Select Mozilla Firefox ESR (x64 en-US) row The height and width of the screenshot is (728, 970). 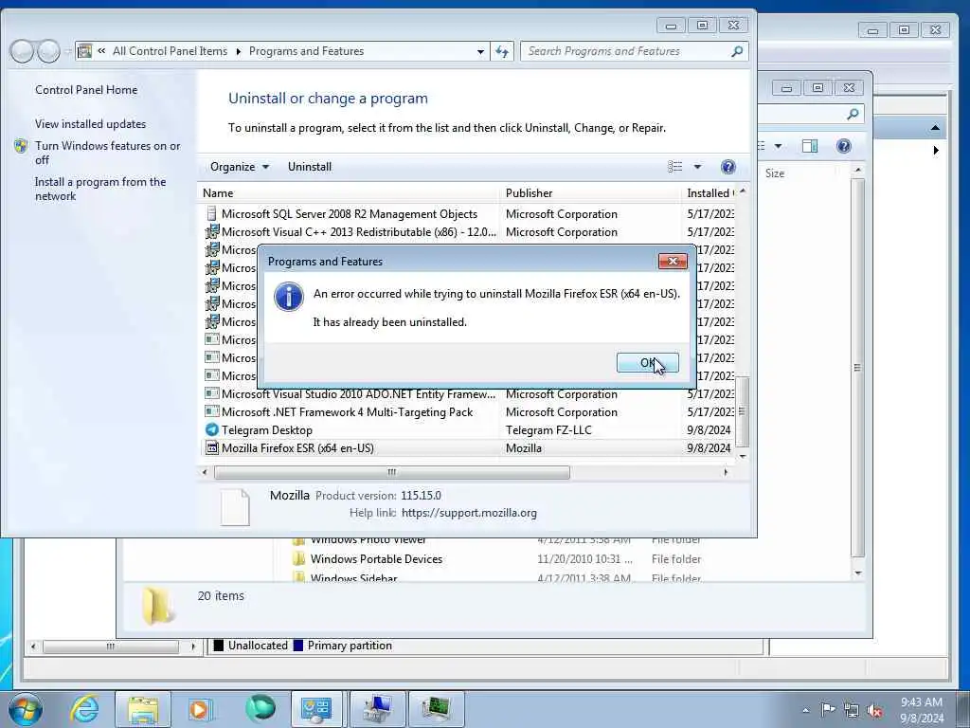(468, 448)
